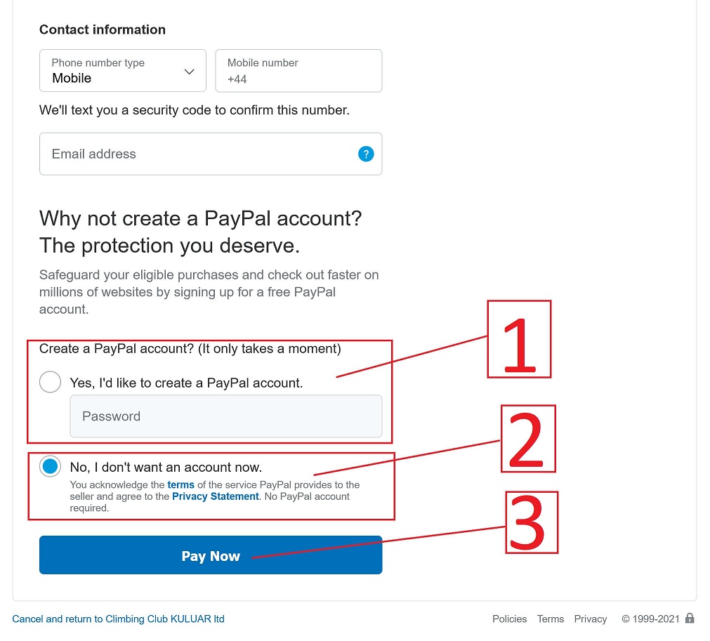The width and height of the screenshot is (710, 641).
Task: Select 'Yes, I'd like to create a PayPal account'
Action: pyautogui.click(x=50, y=383)
